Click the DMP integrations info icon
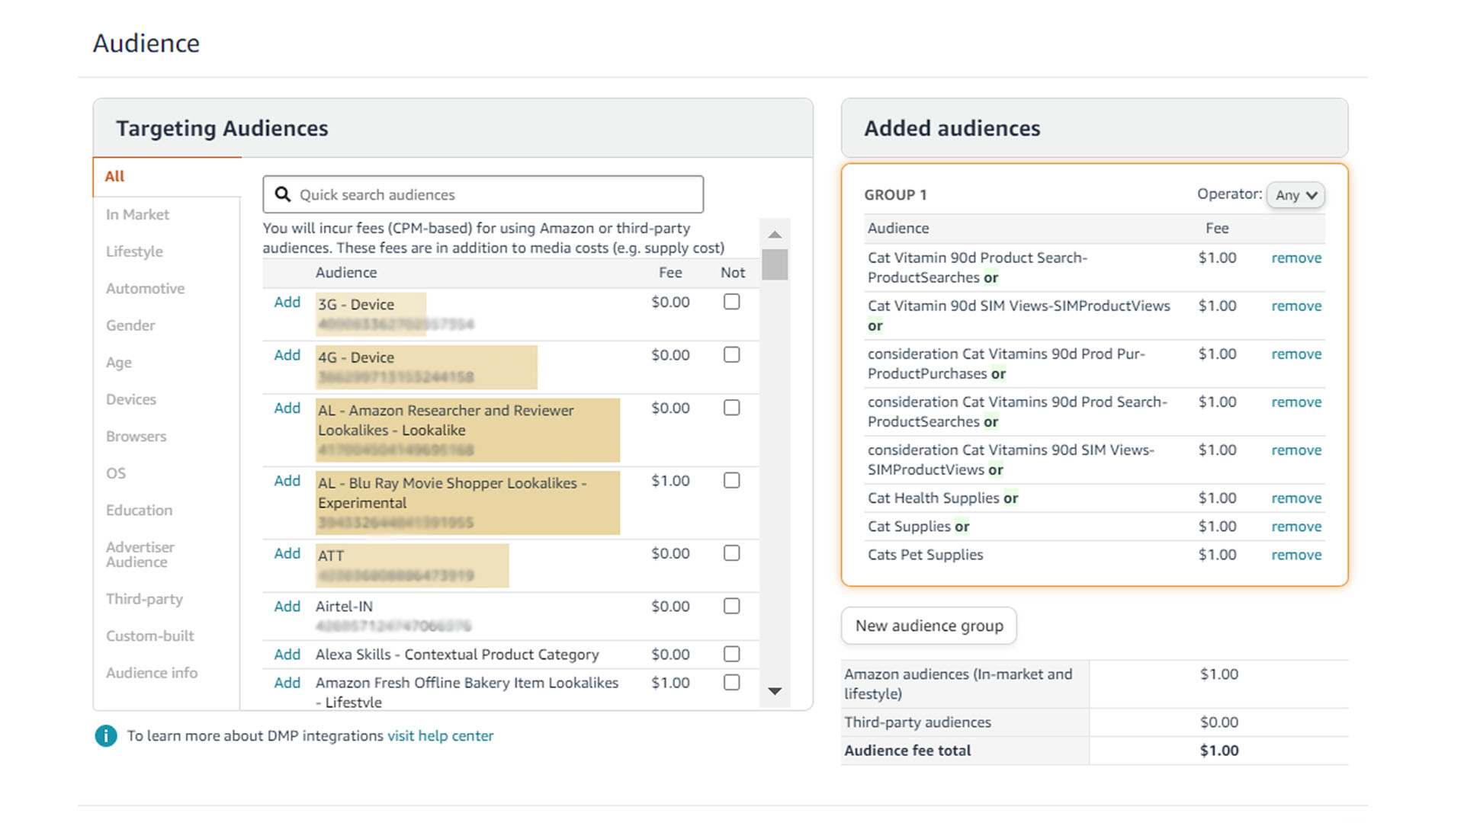This screenshot has height=823, width=1464. click(105, 736)
